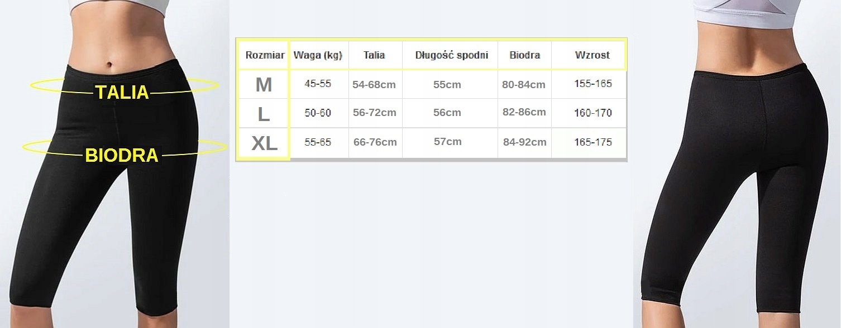This screenshot has width=841, height=328.
Task: Click the yellow TALIA label on the model
Action: 122,93
